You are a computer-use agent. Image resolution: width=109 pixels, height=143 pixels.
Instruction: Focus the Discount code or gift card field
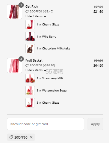46,124
